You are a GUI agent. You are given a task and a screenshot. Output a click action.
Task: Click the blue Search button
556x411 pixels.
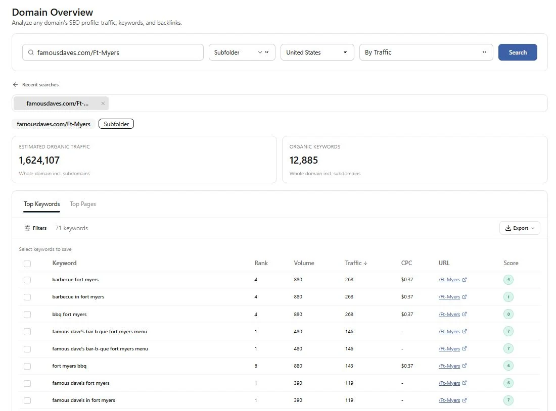coord(518,53)
